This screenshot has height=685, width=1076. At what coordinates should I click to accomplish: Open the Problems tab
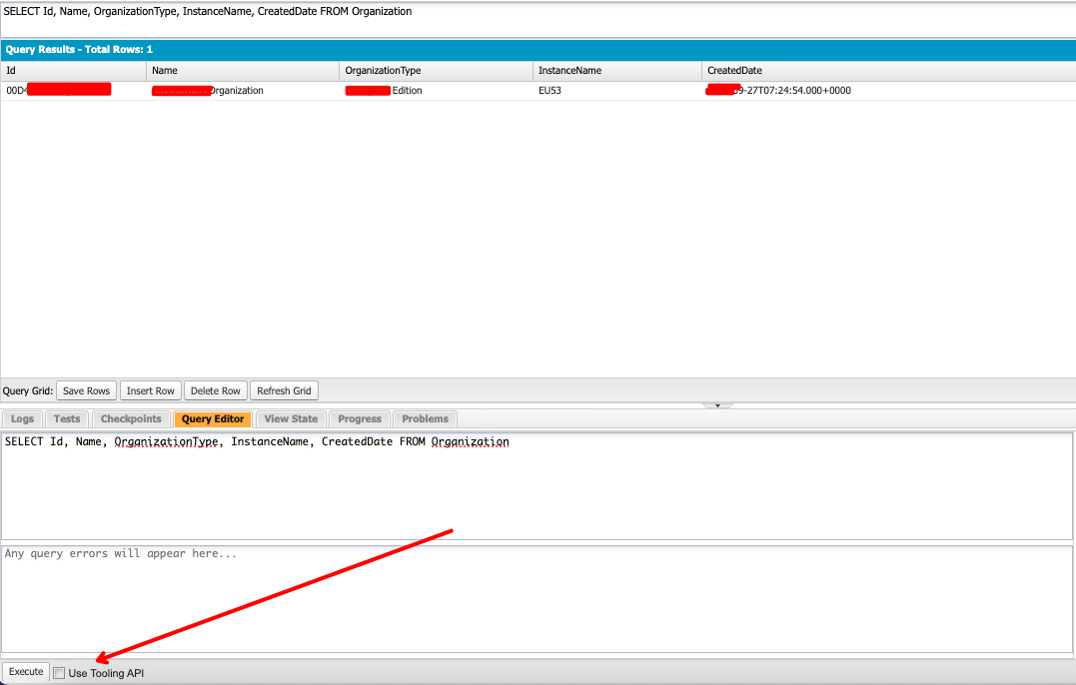425,418
